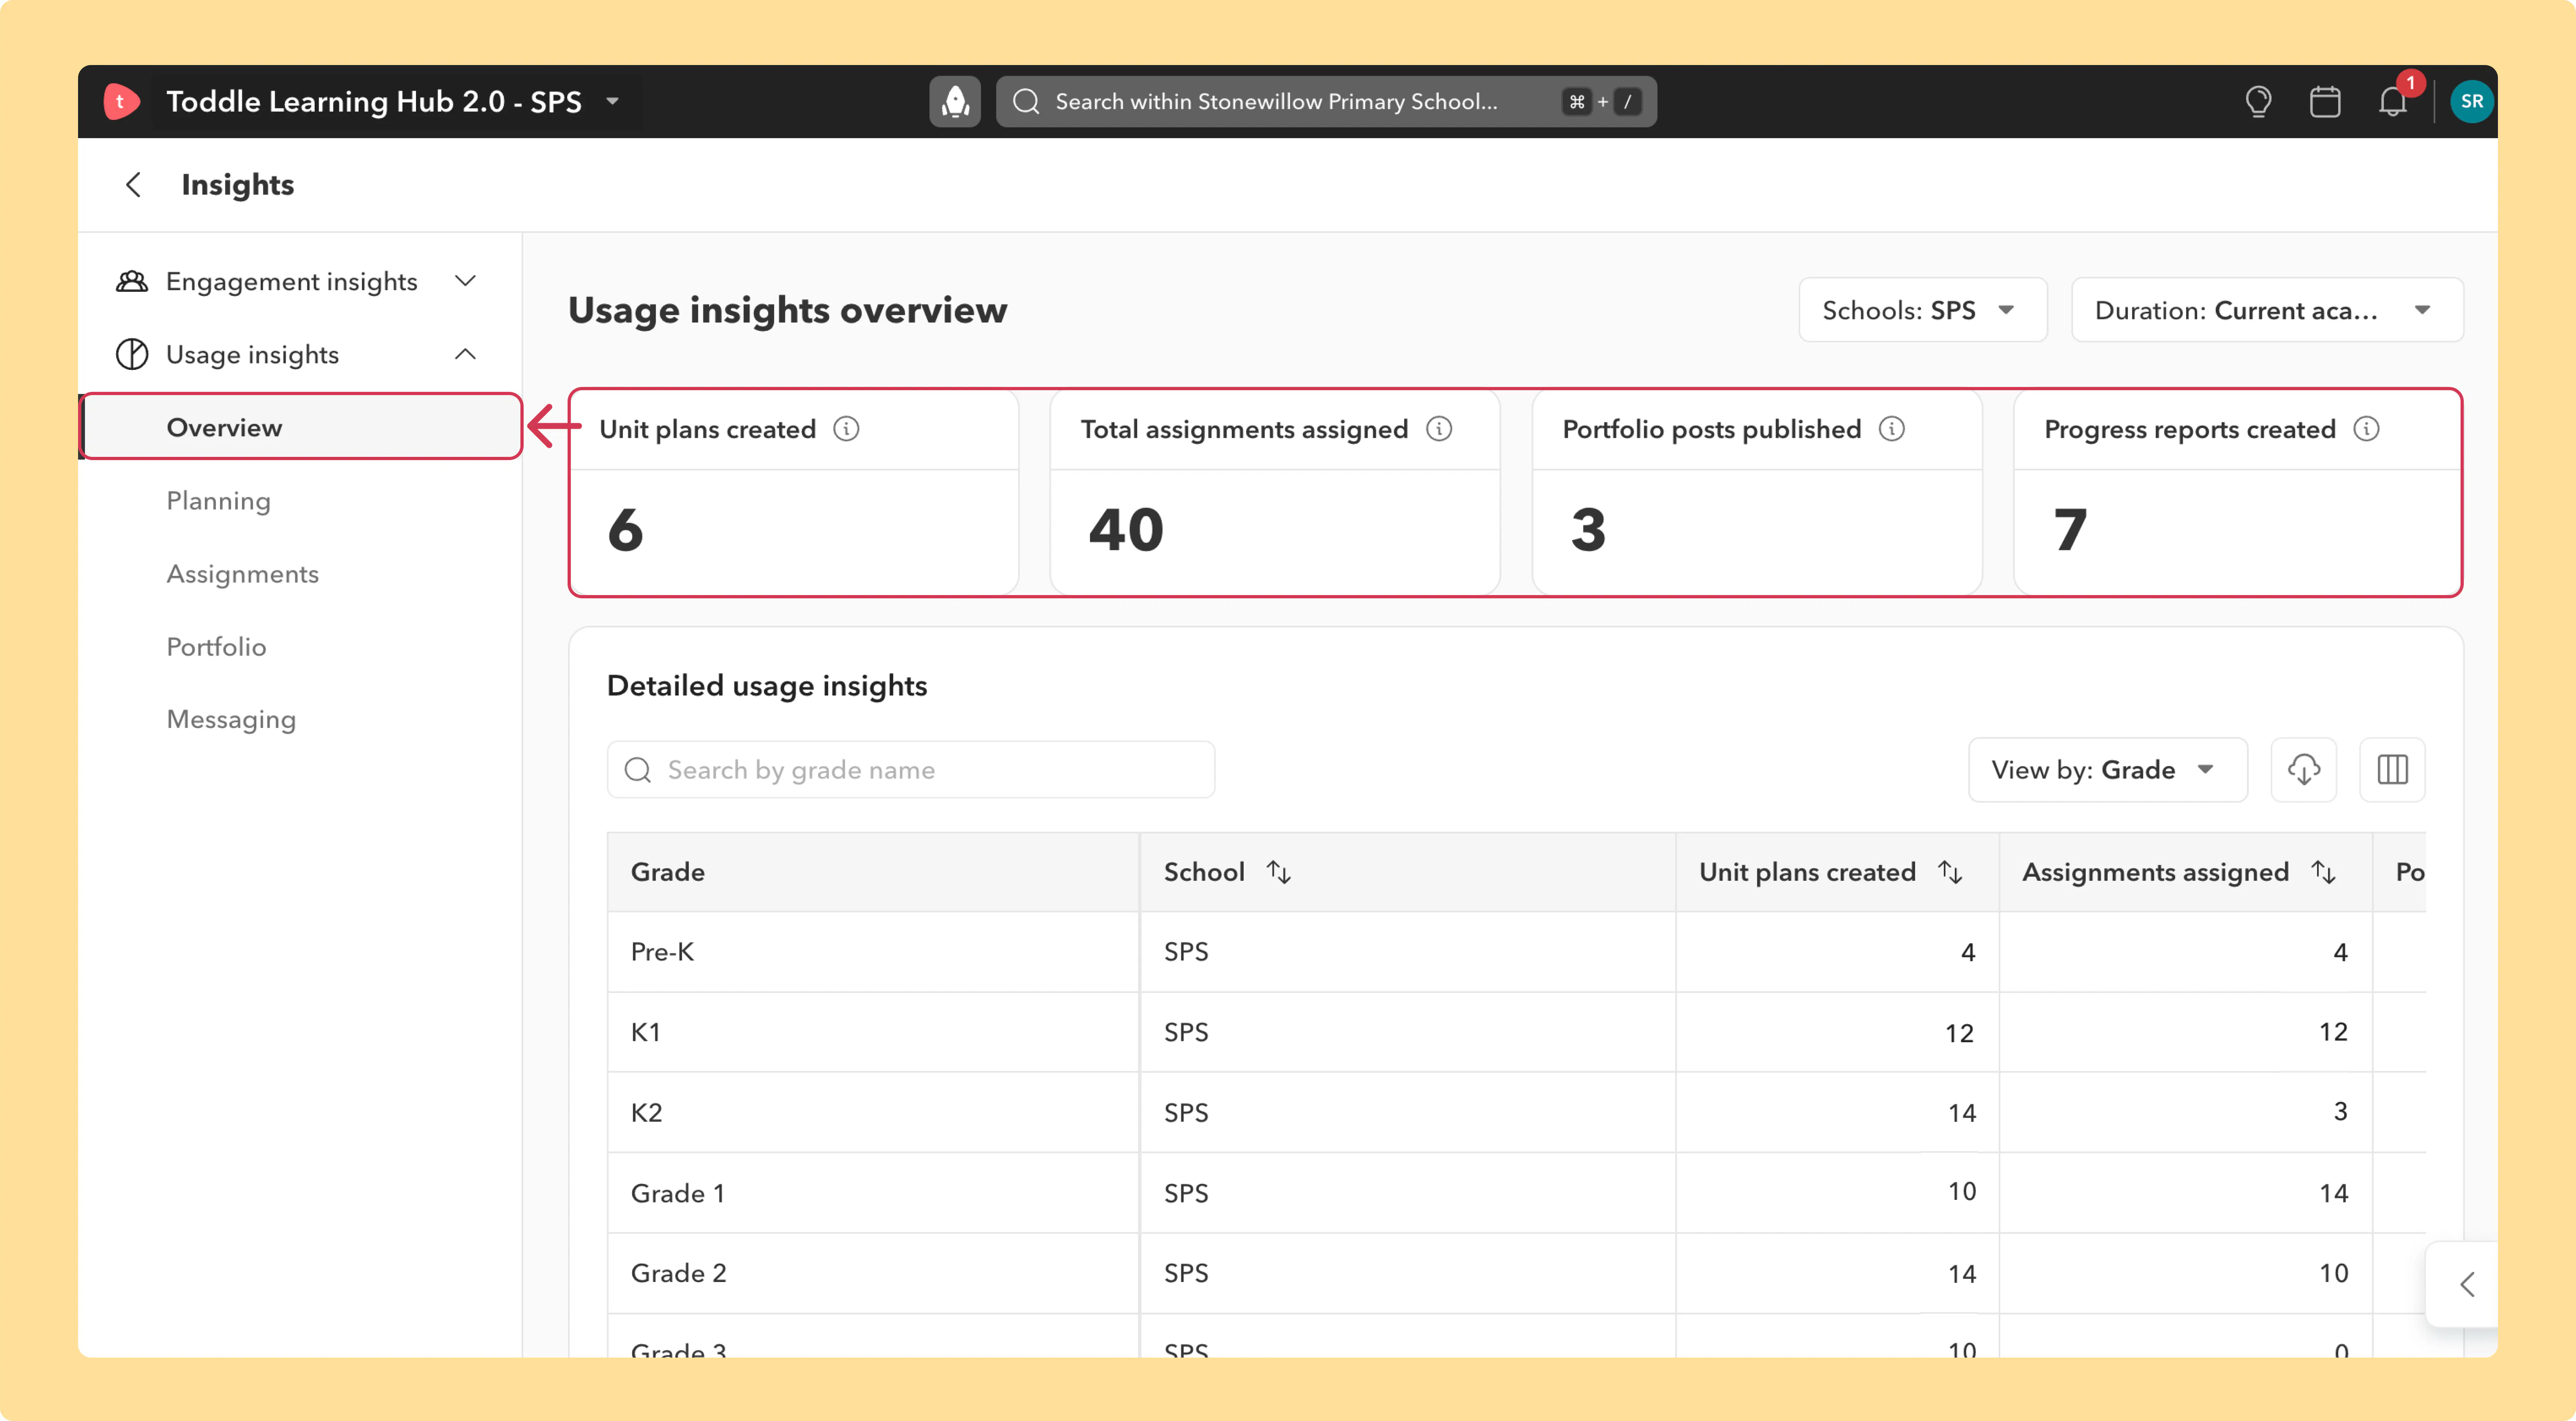Screen dimensions: 2576x1421
Task: Collapse the Usage insights section
Action: [465, 354]
